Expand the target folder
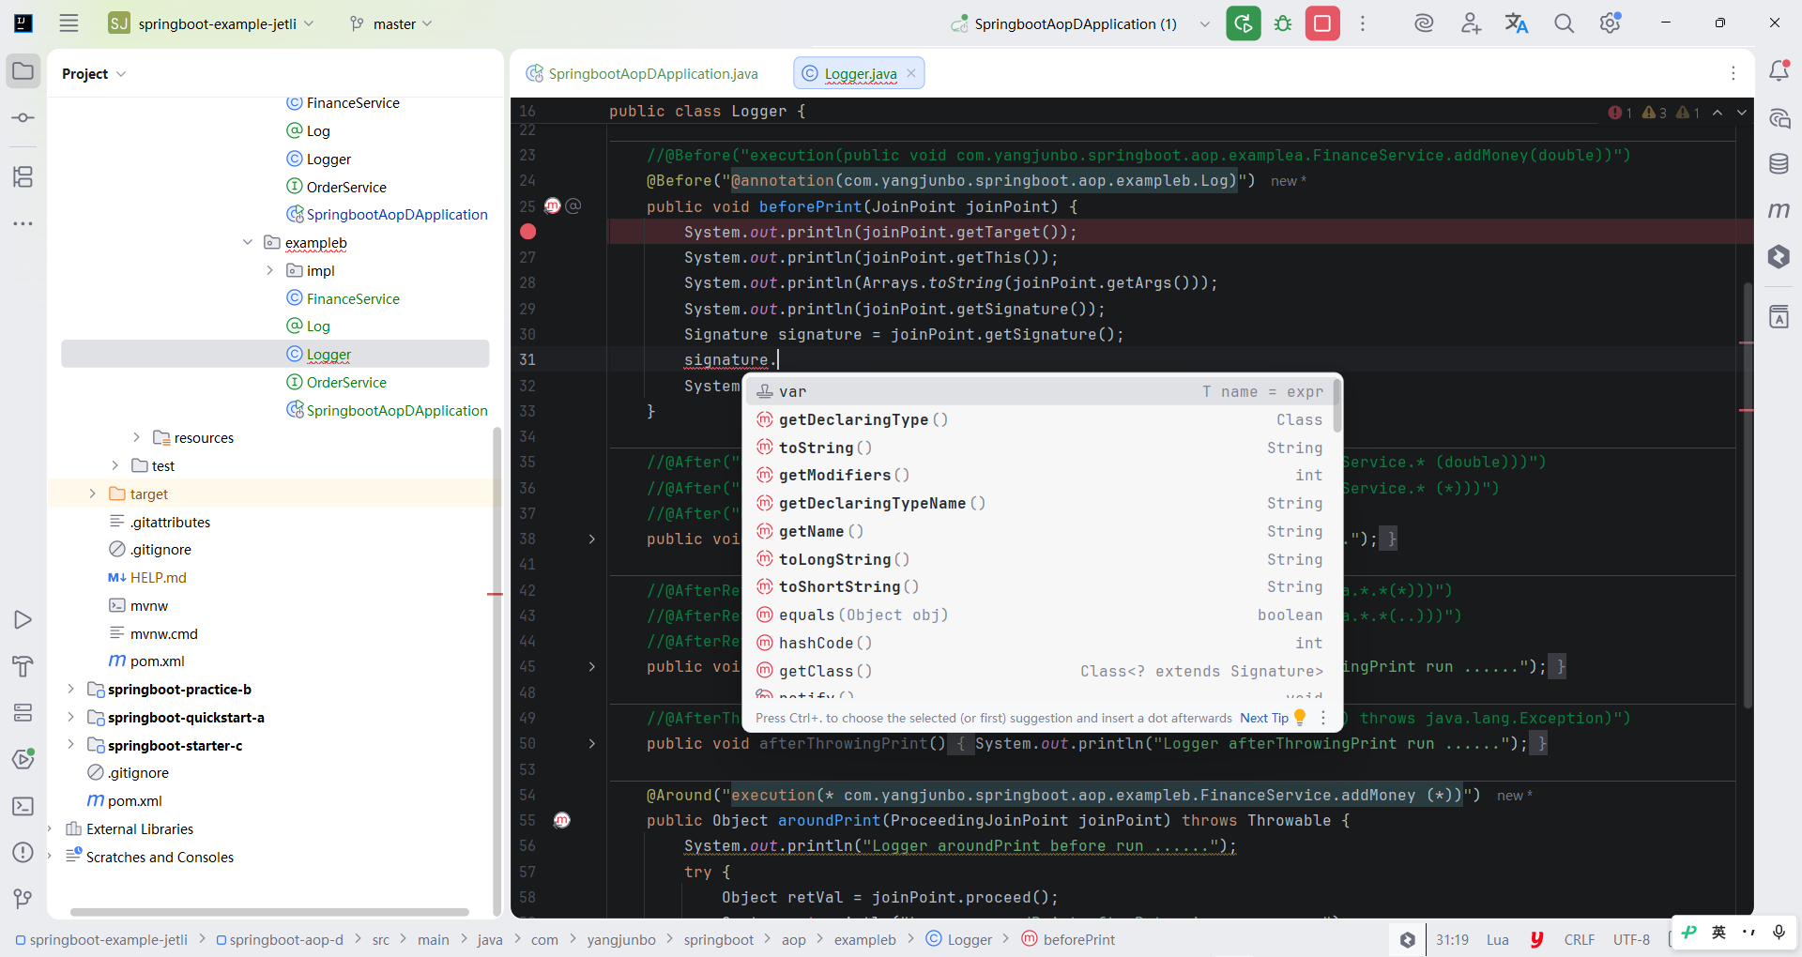 tap(92, 494)
